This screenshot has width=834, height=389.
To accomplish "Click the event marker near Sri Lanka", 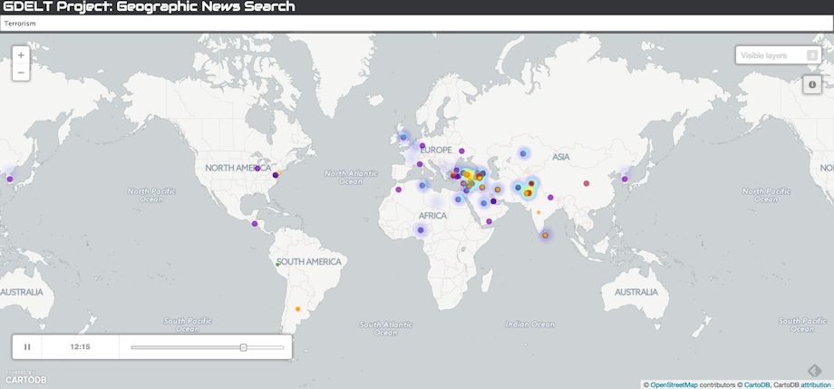I will coord(545,236).
